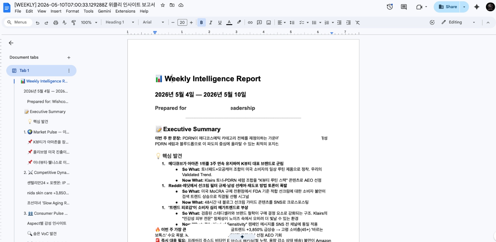Jump to Consumer Pulse outline item
The height and width of the screenshot is (242, 496).
click(46, 213)
